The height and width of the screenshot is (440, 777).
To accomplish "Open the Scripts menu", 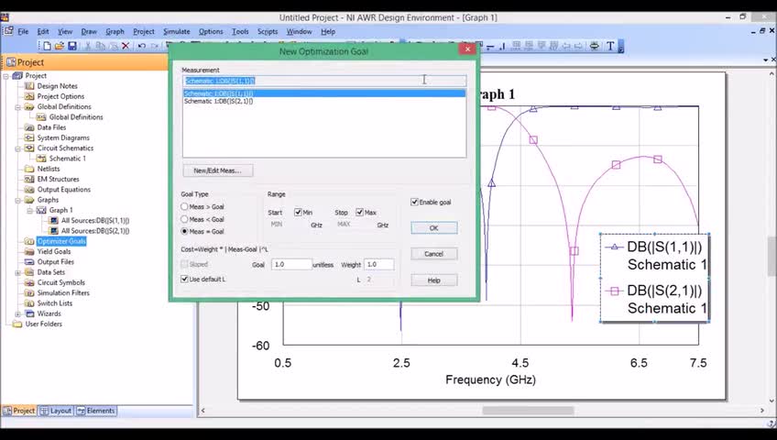I will [268, 31].
